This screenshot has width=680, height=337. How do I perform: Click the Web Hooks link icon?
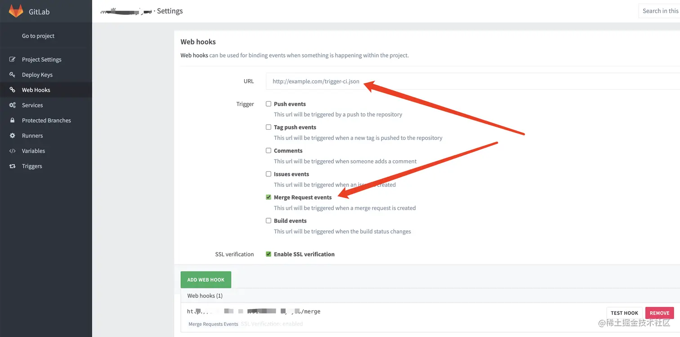pos(13,90)
